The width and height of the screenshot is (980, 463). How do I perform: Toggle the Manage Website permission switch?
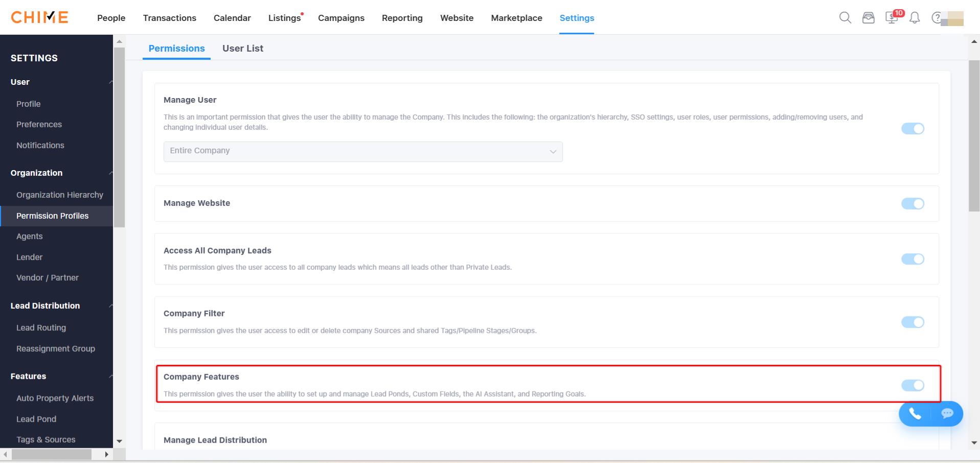[913, 204]
